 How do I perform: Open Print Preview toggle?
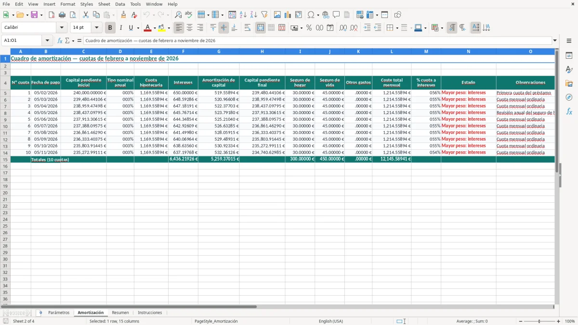[x=72, y=15]
